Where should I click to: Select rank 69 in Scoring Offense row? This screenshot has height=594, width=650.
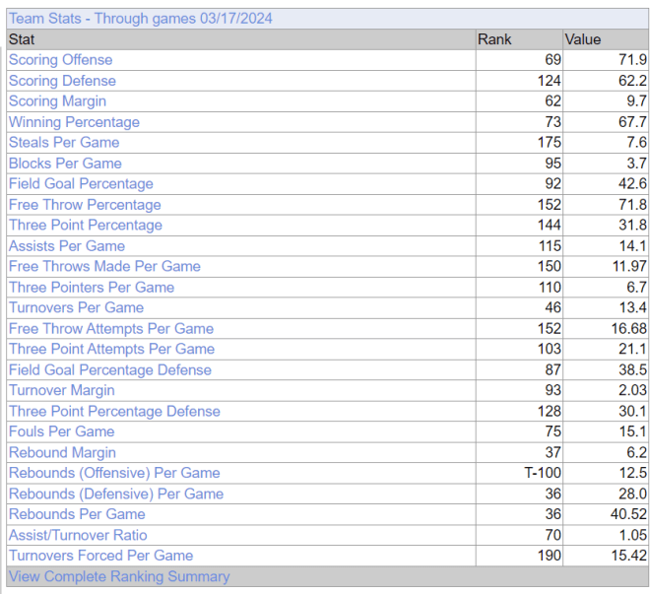(553, 60)
